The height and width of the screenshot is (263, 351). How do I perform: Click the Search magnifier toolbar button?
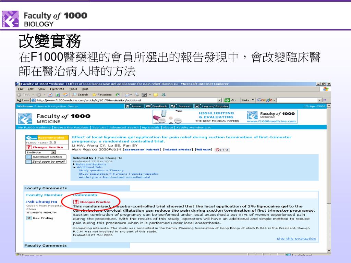tap(80, 95)
